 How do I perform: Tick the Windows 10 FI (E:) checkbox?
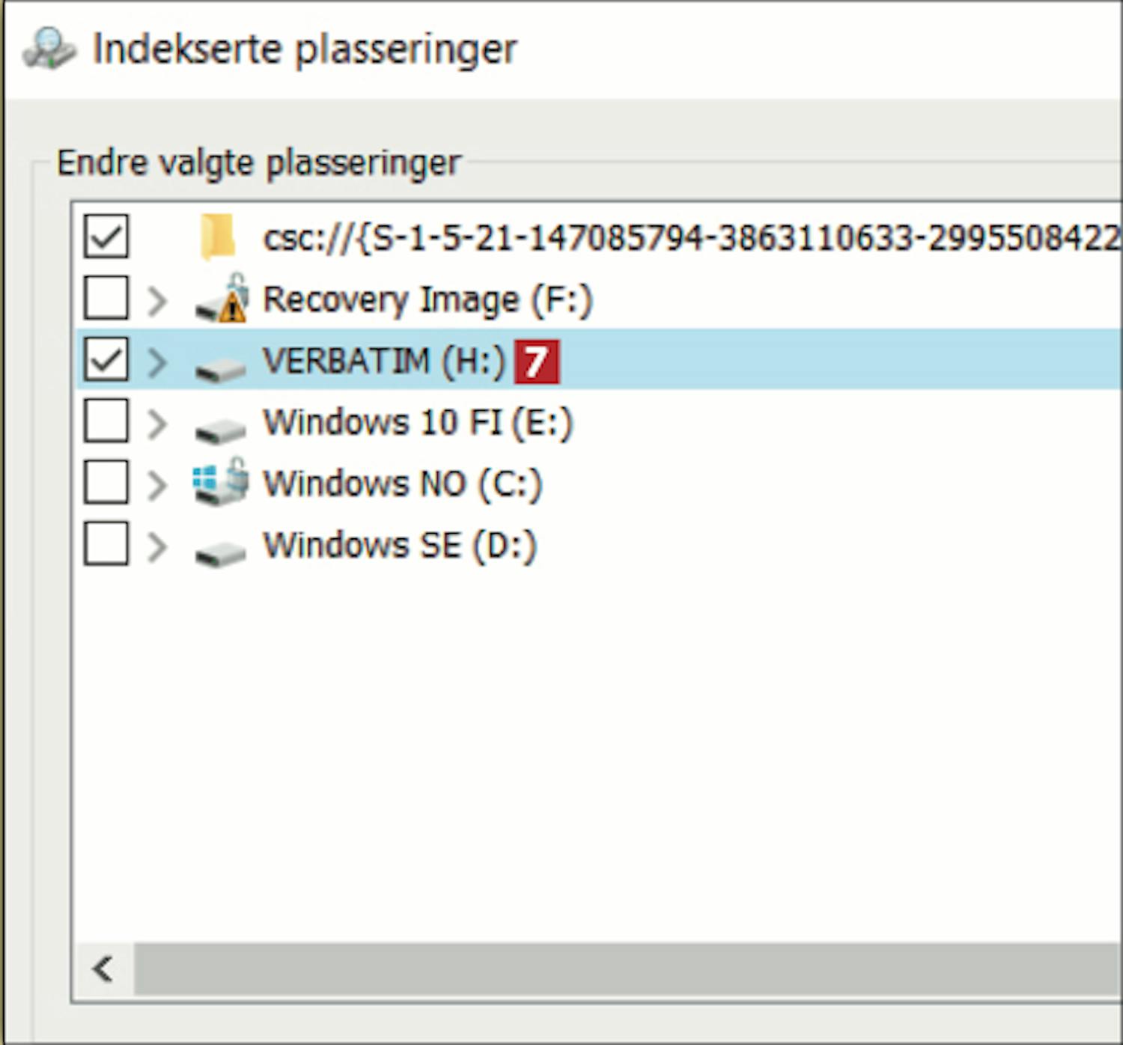[106, 421]
